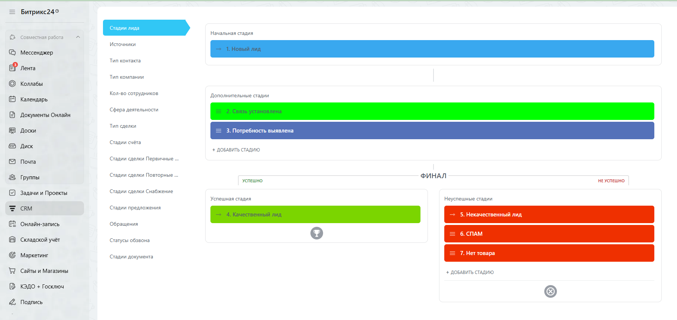The height and width of the screenshot is (320, 677).
Task: Open the Маркетинг target icon
Action: (x=12, y=255)
